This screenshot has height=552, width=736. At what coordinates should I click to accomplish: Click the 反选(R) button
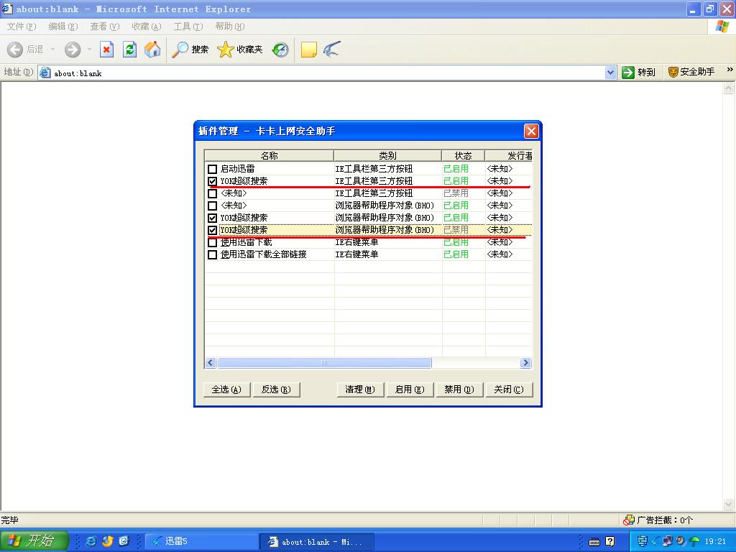point(276,390)
